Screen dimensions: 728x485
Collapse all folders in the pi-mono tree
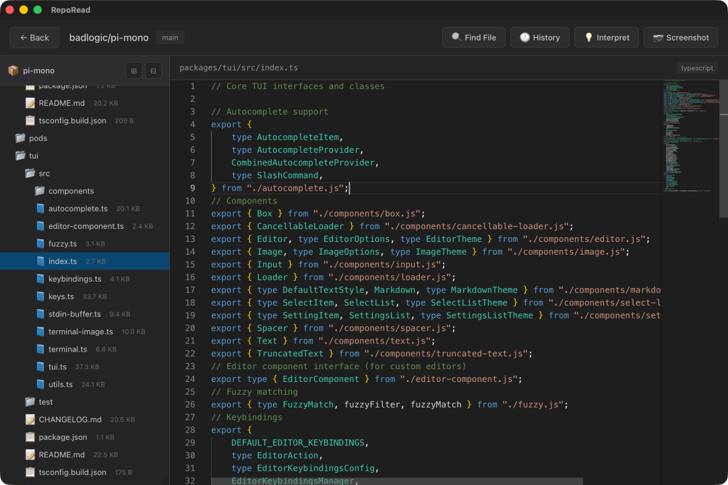point(153,71)
